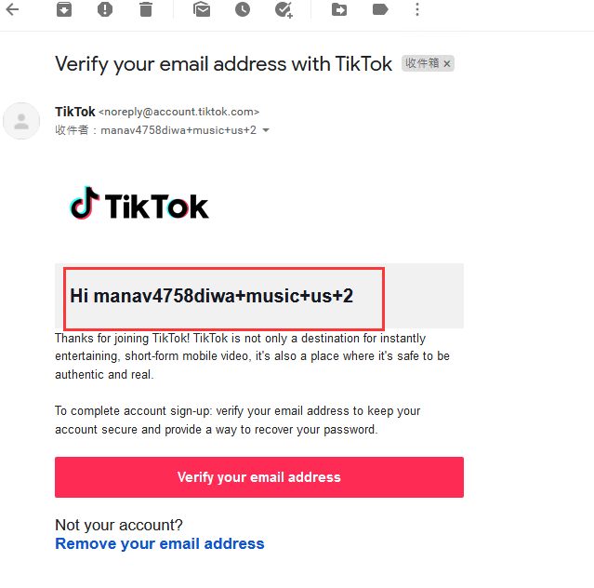Delete the email with the trash icon

(146, 9)
